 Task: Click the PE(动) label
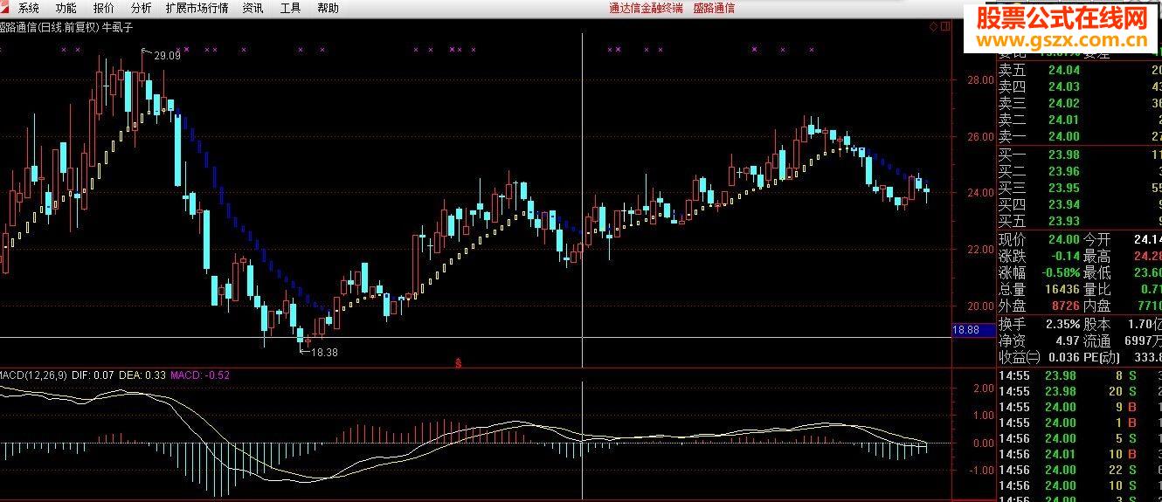pyautogui.click(x=1103, y=357)
